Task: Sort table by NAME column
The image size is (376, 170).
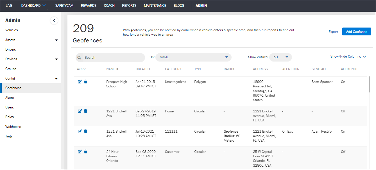Action: (112, 69)
